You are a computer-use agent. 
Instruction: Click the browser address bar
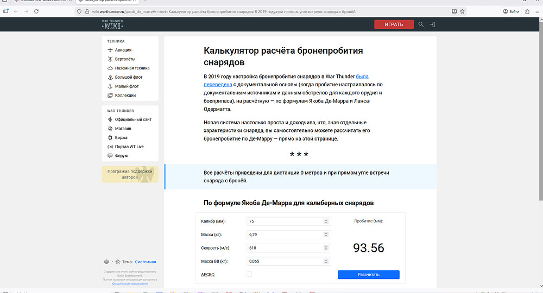[271, 11]
